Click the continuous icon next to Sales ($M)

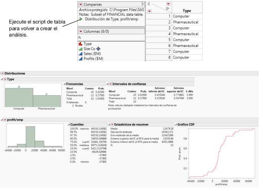(x=80, y=54)
